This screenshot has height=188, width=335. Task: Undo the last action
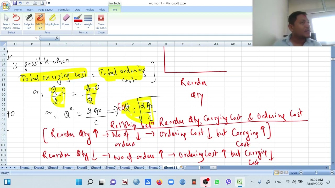coord(20,3)
